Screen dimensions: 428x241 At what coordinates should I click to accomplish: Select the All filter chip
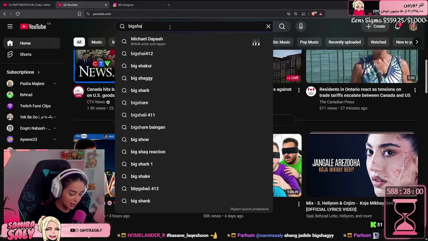tap(79, 42)
